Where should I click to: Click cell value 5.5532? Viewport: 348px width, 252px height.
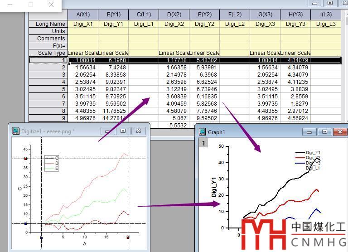(174, 126)
